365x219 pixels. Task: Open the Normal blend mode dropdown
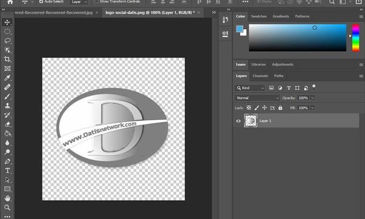[257, 98]
